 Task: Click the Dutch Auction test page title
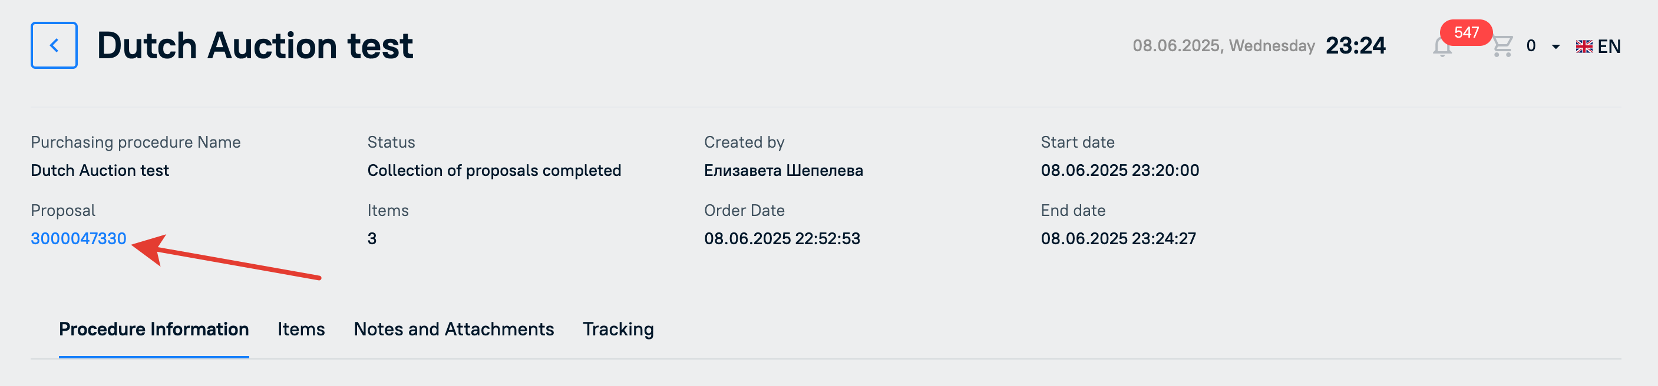[255, 45]
